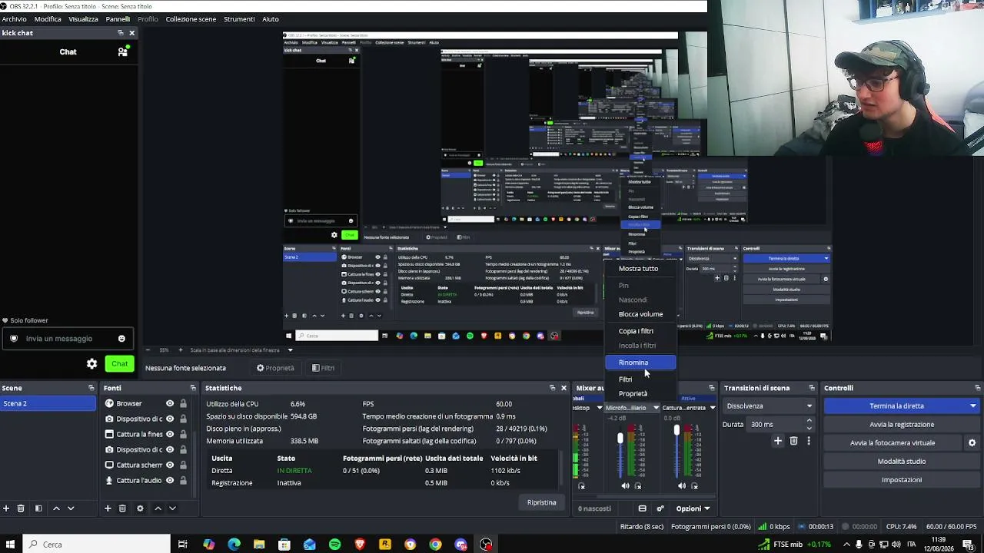This screenshot has height=553, width=984.
Task: Open Desktop audio channel menu arrow
Action: pyautogui.click(x=600, y=408)
